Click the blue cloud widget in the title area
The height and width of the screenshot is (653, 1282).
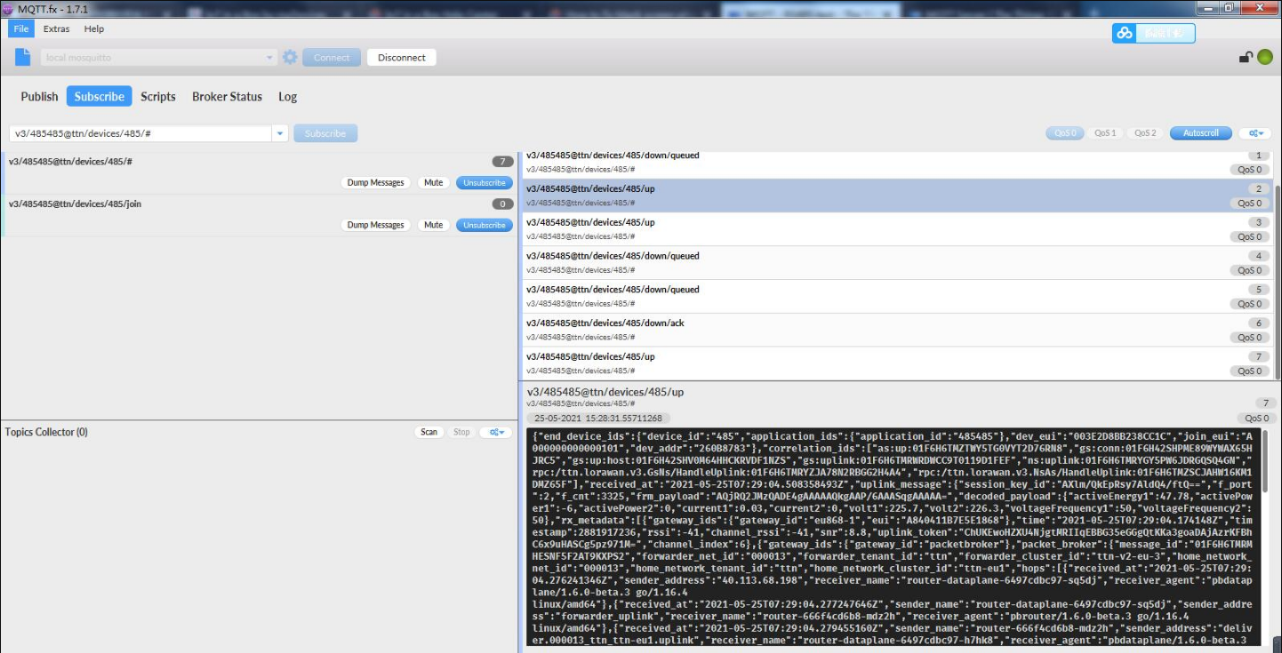pos(1153,33)
